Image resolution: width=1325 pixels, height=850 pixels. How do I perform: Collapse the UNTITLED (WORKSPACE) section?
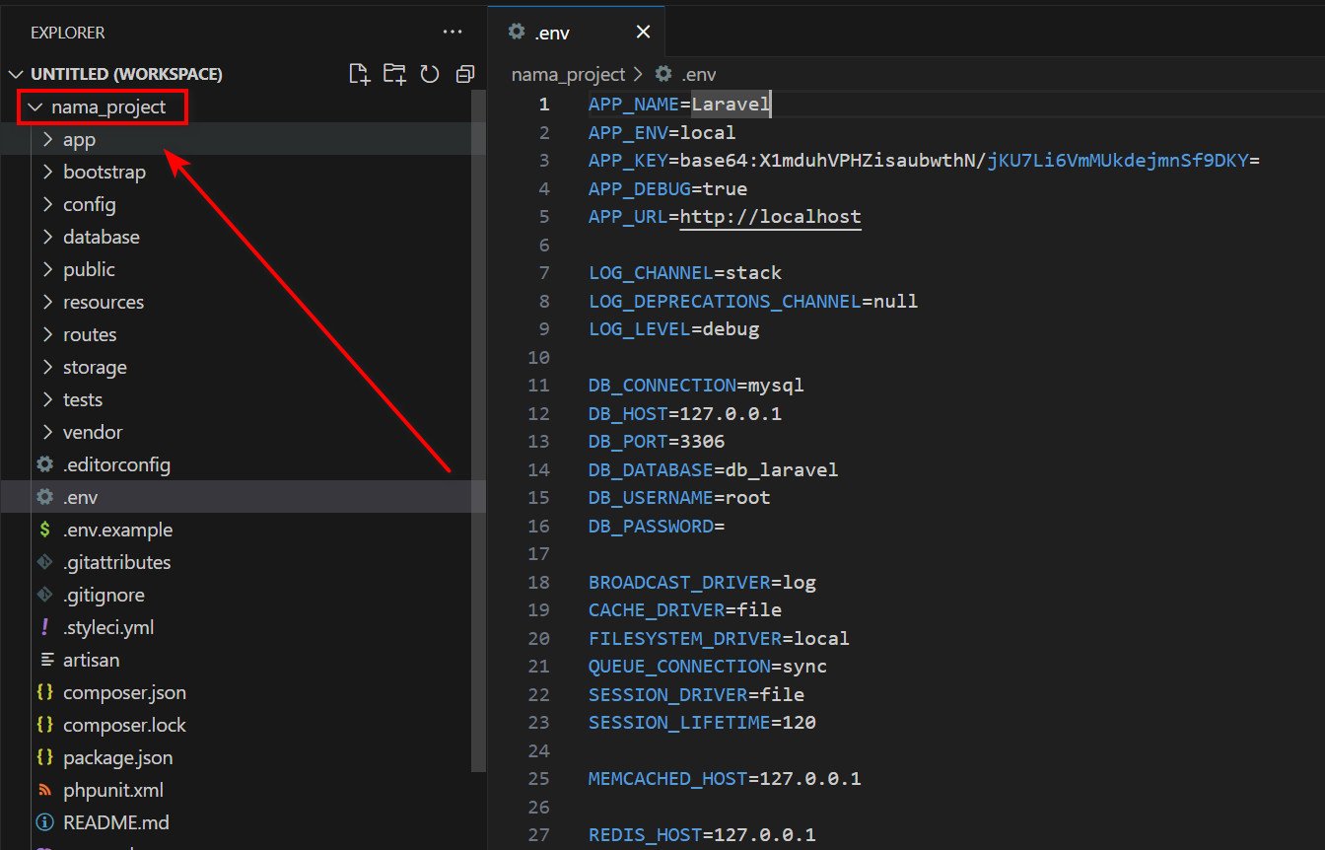(x=15, y=74)
